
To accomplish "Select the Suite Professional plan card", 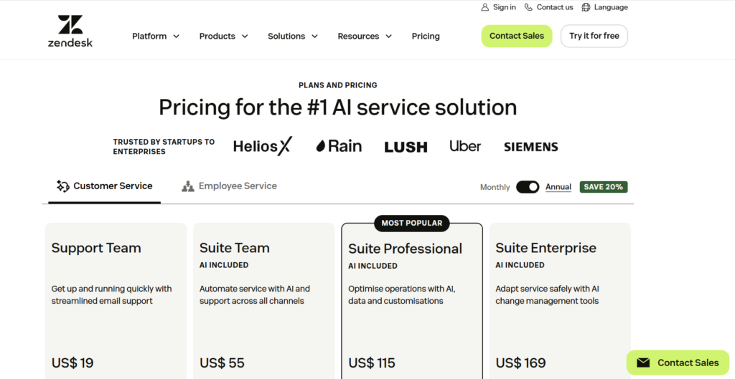I will pos(412,301).
